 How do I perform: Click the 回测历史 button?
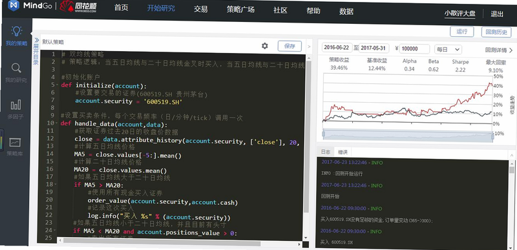point(496,32)
